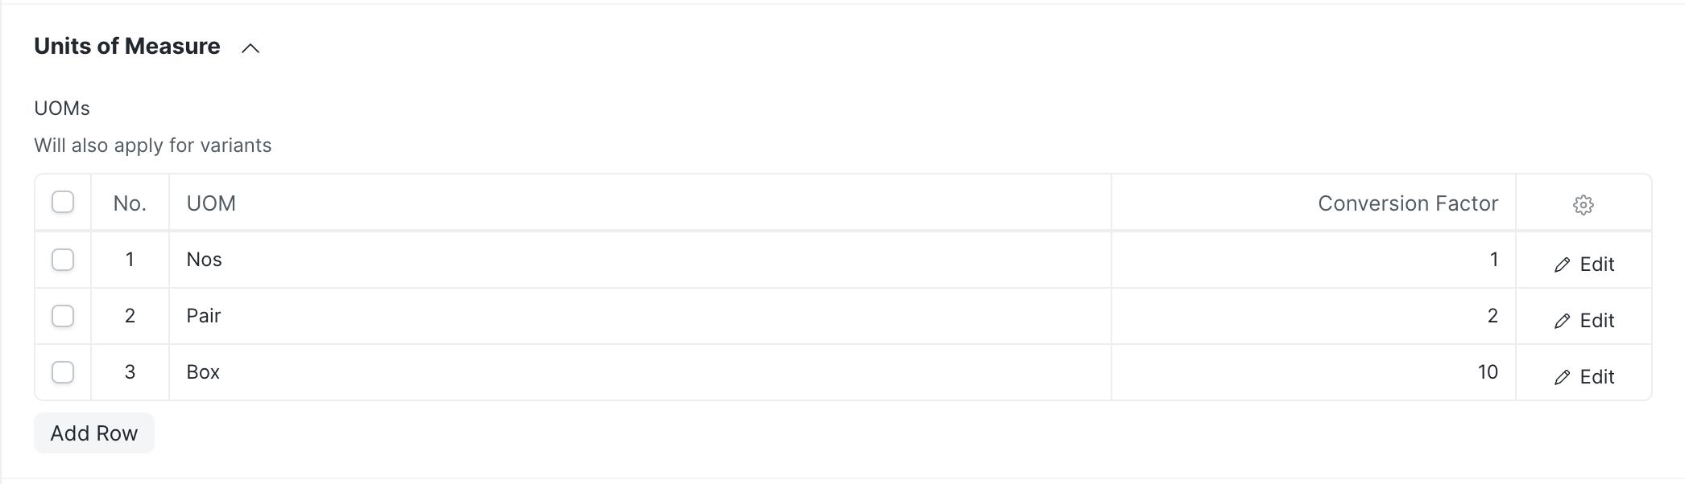Click the pencil icon for Box row
The width and height of the screenshot is (1685, 484).
coord(1562,377)
